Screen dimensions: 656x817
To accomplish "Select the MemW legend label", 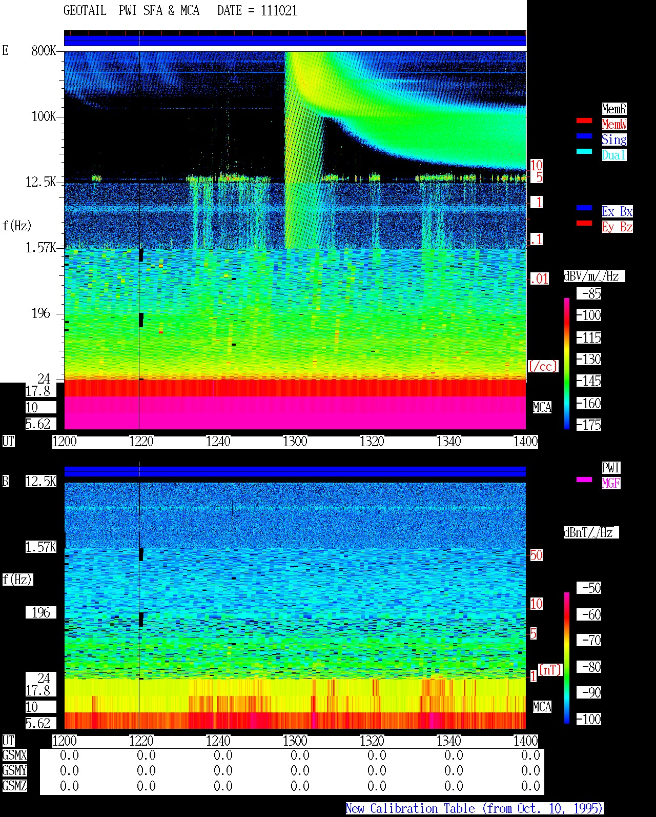I will (x=614, y=124).
